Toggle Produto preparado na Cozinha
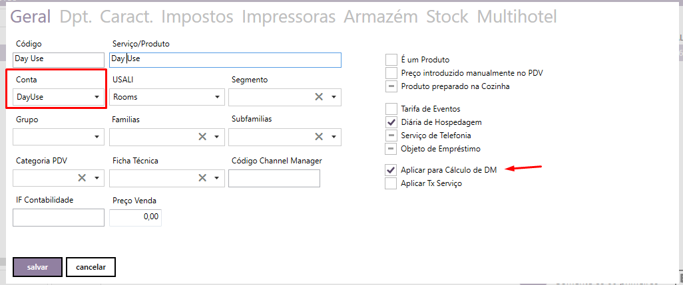Image resolution: width=683 pixels, height=285 pixels. [391, 86]
